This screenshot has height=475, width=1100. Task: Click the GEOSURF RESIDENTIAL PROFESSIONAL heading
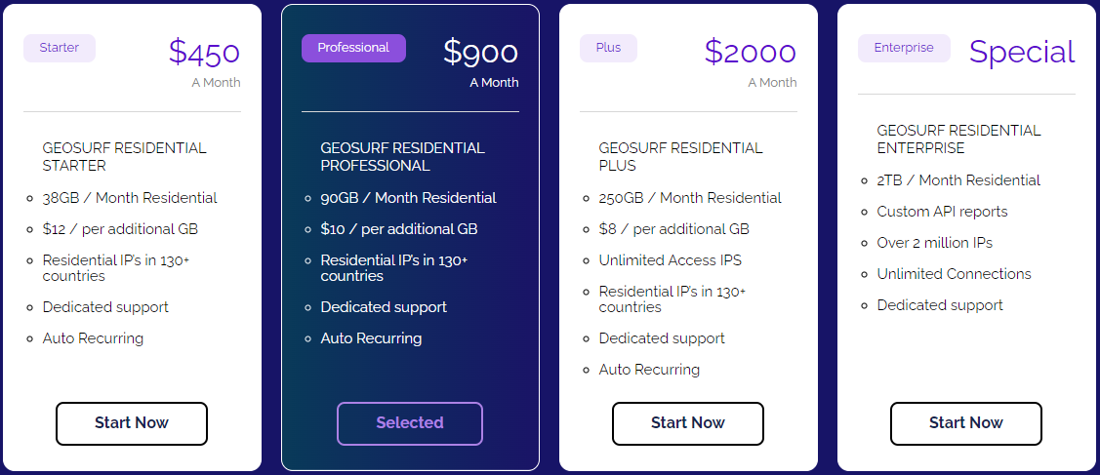click(403, 157)
